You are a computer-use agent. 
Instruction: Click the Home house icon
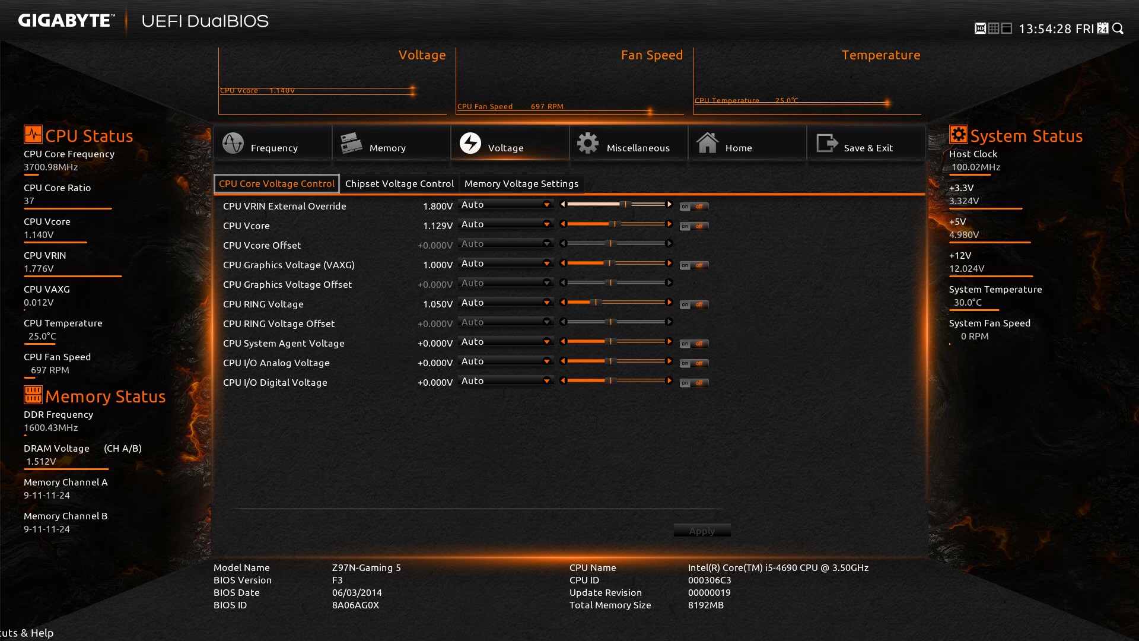click(707, 143)
